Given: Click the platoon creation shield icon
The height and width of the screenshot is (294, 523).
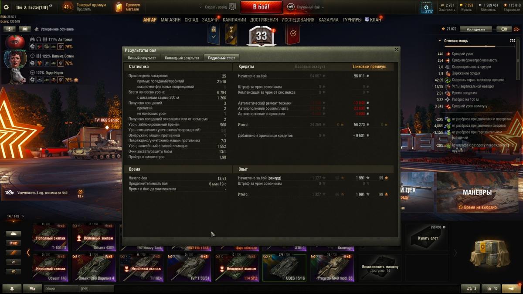Looking at the screenshot, I should pos(233,7).
